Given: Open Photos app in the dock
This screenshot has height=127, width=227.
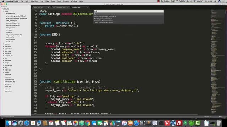Looking at the screenshot, I should tap(76, 123).
